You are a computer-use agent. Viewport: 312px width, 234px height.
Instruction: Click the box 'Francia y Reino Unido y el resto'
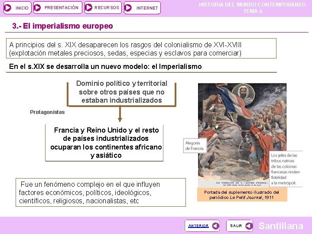pos(104,143)
